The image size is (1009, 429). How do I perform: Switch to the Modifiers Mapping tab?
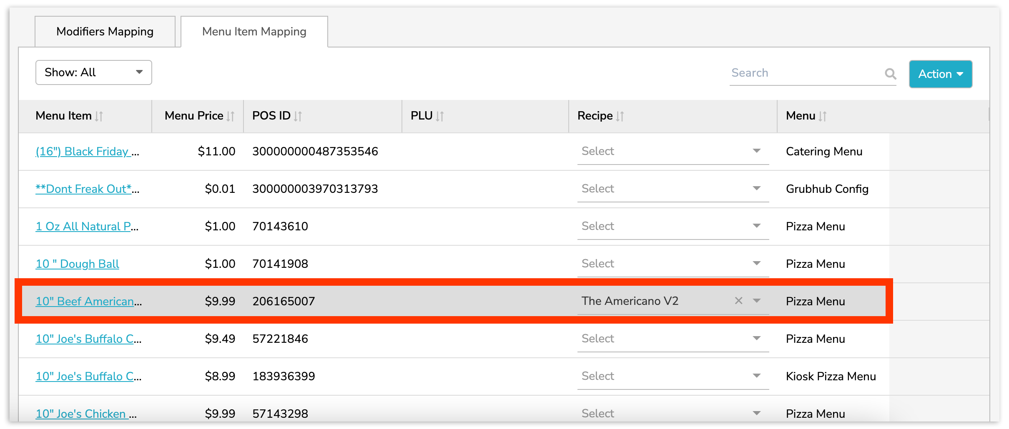(x=105, y=32)
